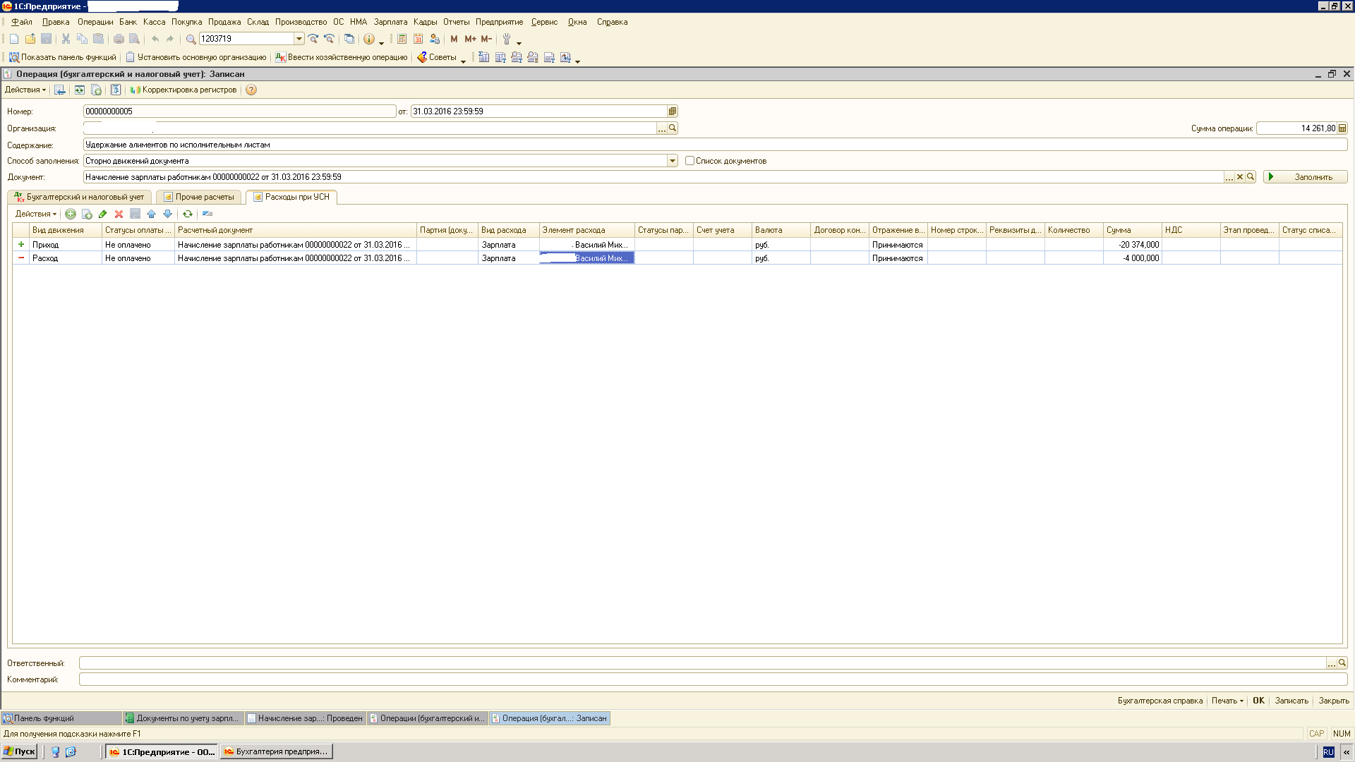Click the calculator icon beside Сумма операции
Screen dimensions: 1355x762
(1342, 128)
